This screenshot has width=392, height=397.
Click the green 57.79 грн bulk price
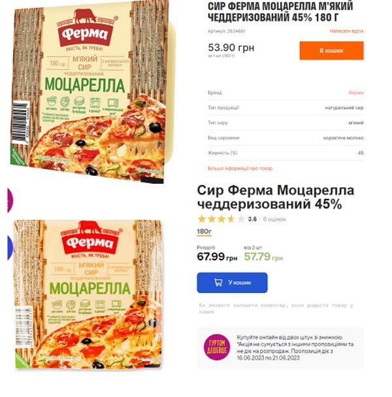pyautogui.click(x=263, y=257)
